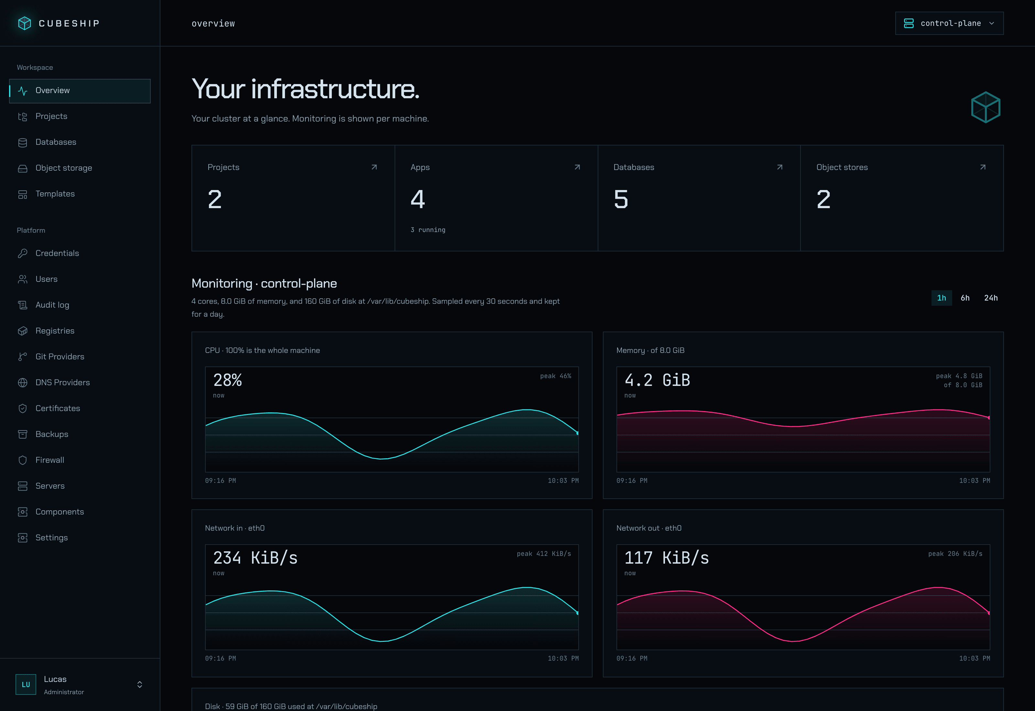Open the Registries page
Viewport: 1035px width, 711px height.
coord(80,331)
